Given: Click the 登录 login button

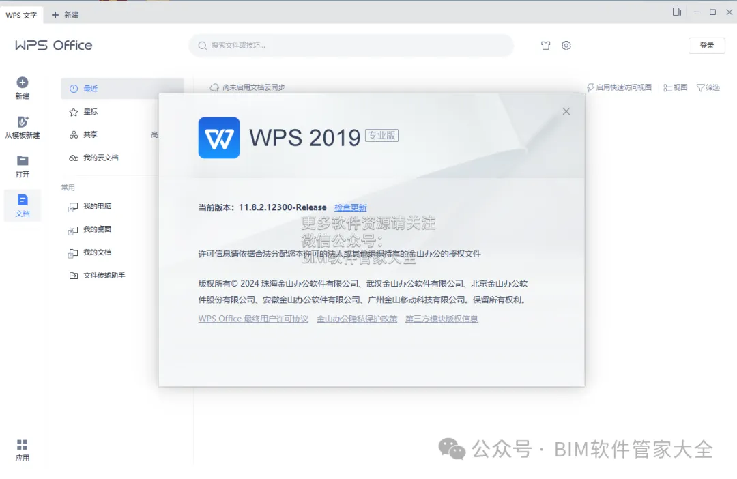Looking at the screenshot, I should (706, 46).
